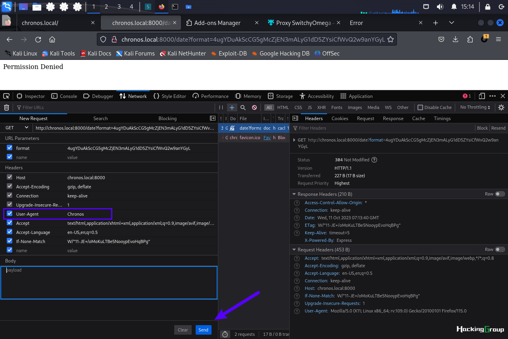508x339 pixels.
Task: Reload the page with the refresh icon
Action: click(38, 39)
